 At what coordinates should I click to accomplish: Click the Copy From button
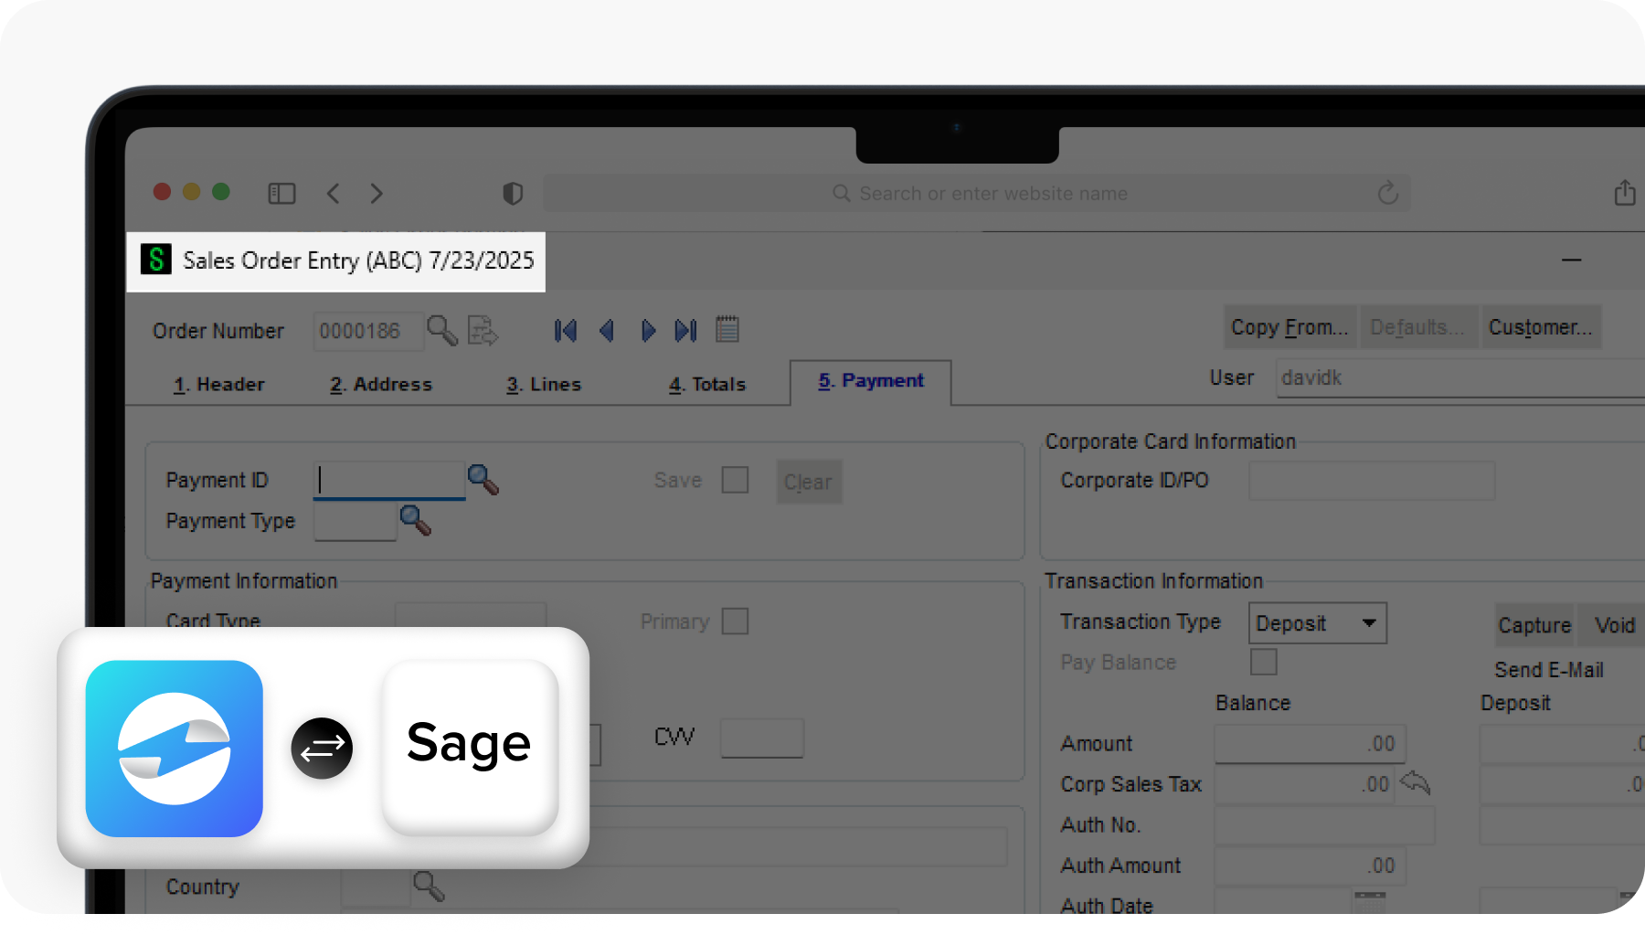(x=1289, y=326)
